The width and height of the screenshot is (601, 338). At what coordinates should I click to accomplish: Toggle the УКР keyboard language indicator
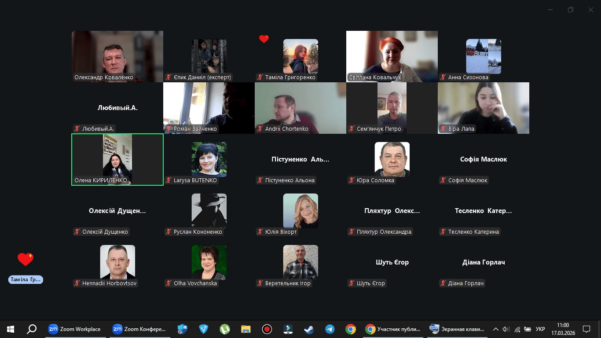point(540,329)
